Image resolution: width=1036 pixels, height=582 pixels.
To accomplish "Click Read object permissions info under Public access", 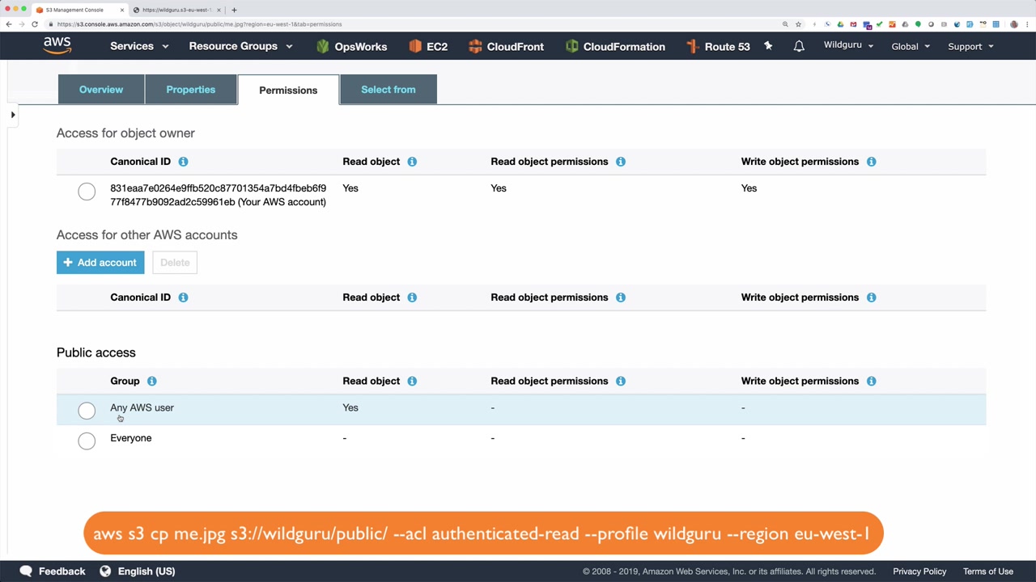I will 621,381.
